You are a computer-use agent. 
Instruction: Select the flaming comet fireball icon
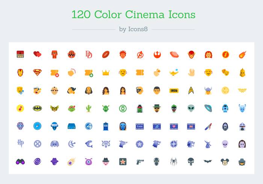[242, 54]
